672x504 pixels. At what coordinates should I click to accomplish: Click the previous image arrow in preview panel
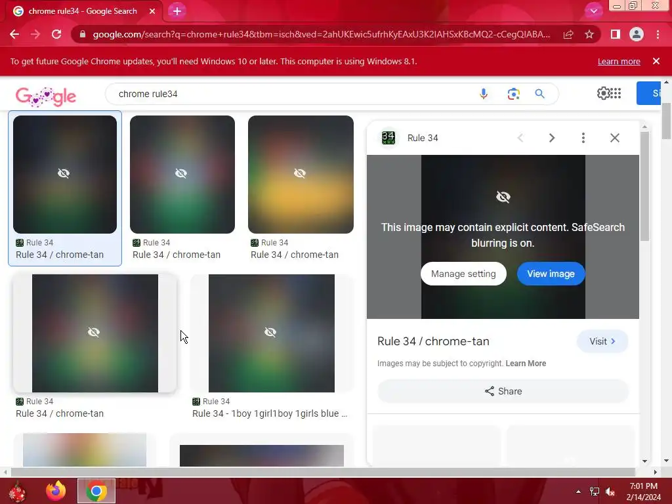pyautogui.click(x=520, y=138)
